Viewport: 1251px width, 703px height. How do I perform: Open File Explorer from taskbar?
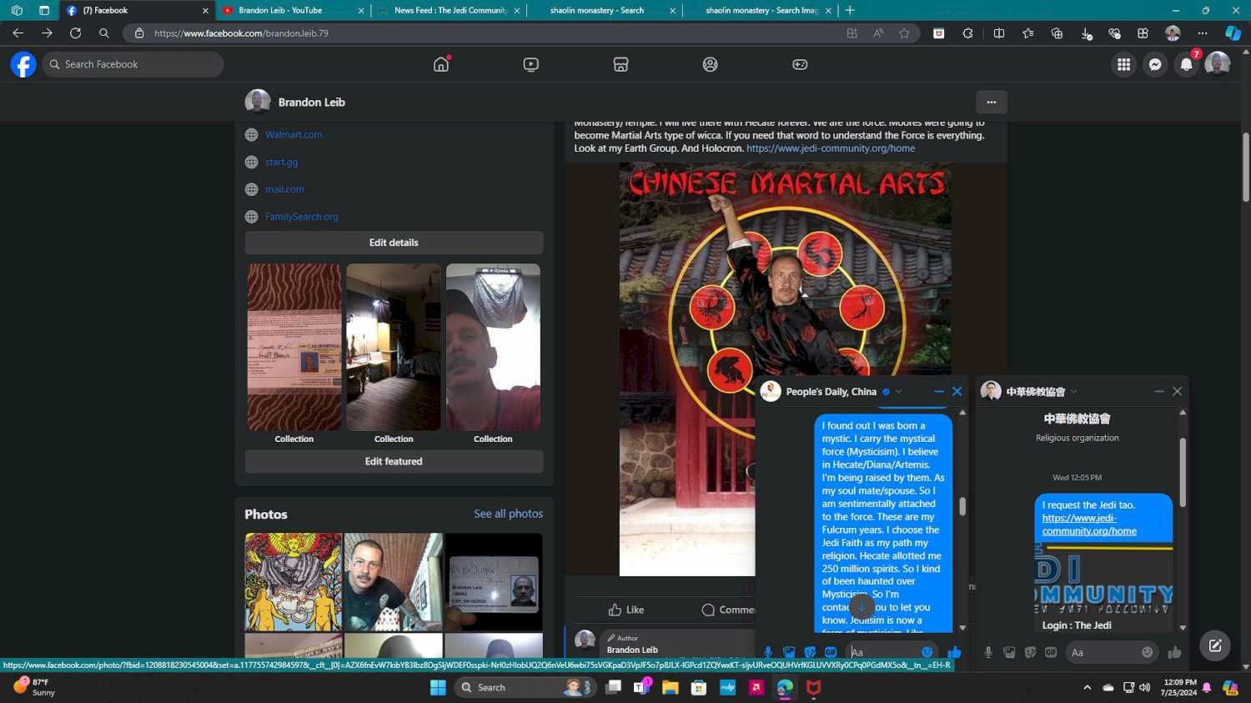click(671, 687)
